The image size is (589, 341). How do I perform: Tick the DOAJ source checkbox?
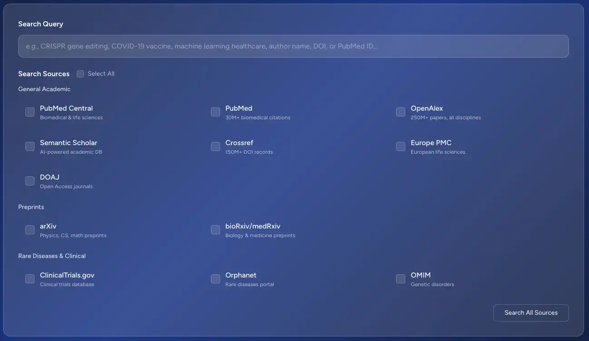click(x=30, y=181)
